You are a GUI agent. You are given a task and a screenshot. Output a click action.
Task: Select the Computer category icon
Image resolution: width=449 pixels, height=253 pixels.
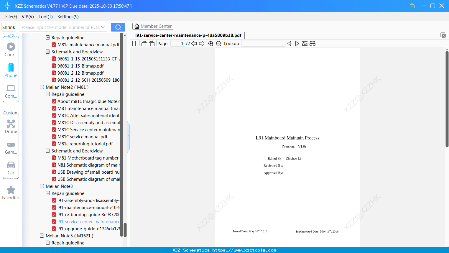(11, 91)
